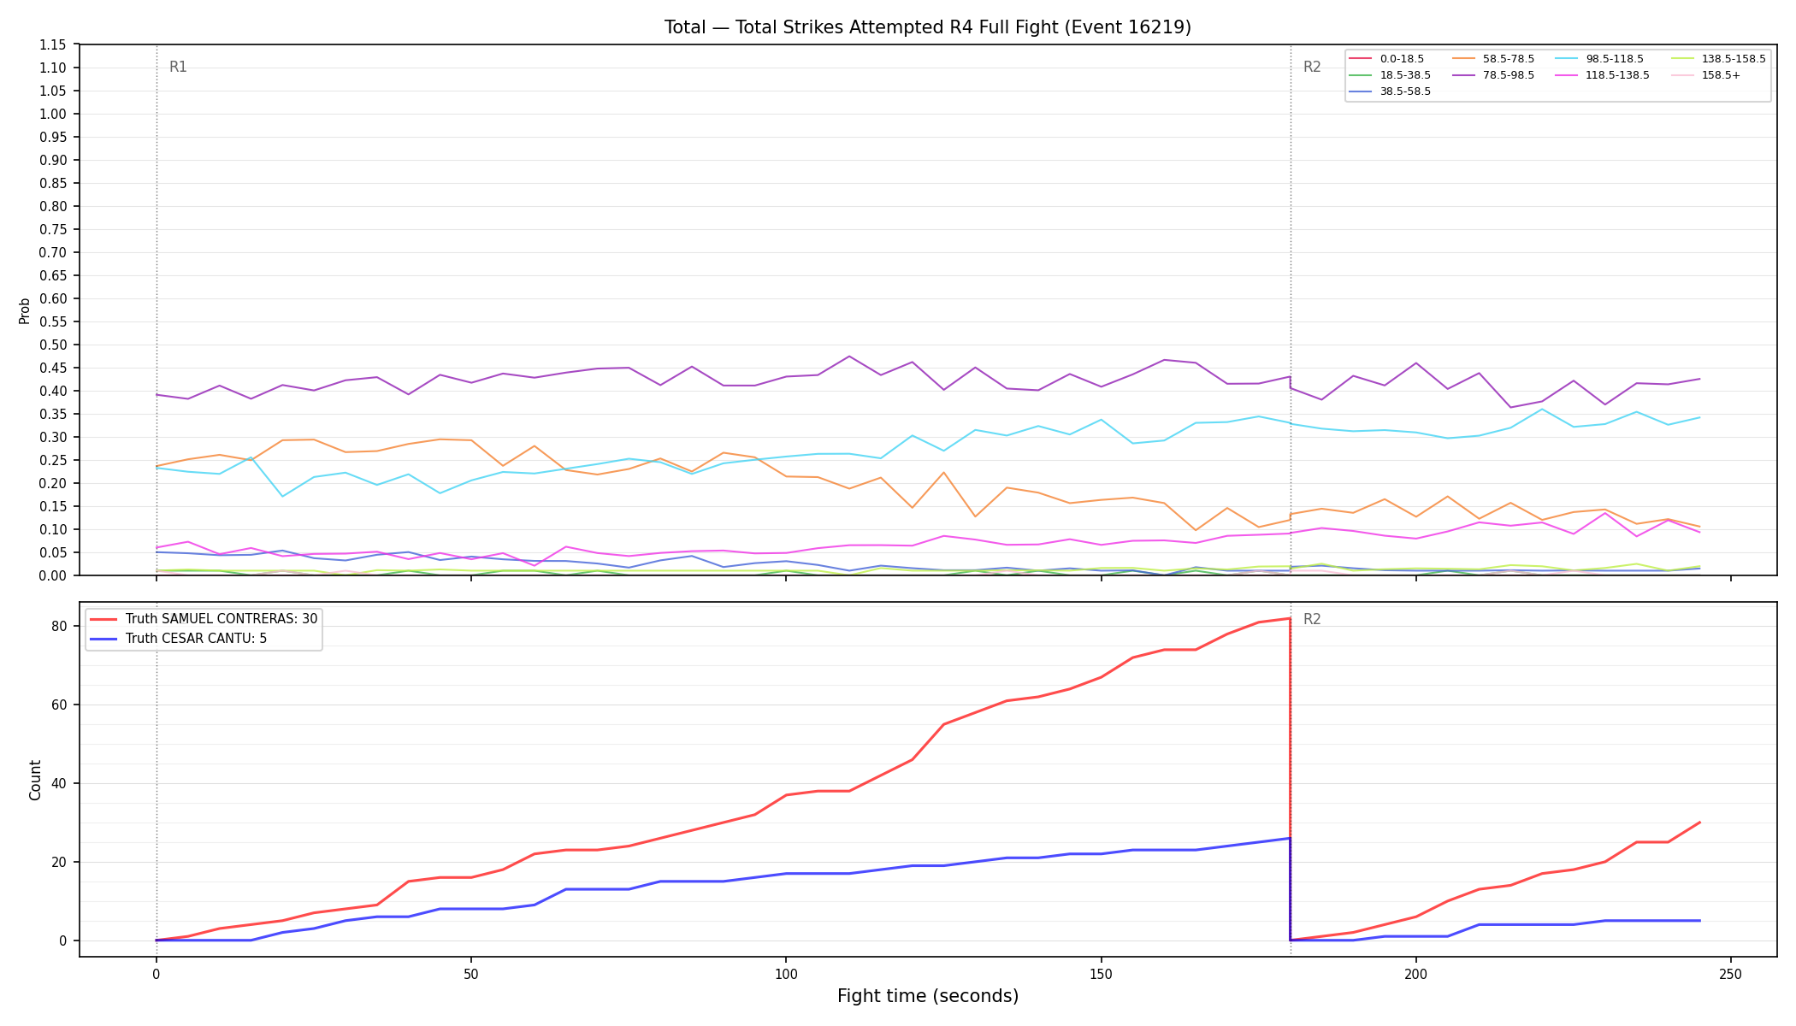Select the 58.5-78.5 legend entry
Screen dimensions: 1796x1026
pyautogui.click(x=1493, y=59)
